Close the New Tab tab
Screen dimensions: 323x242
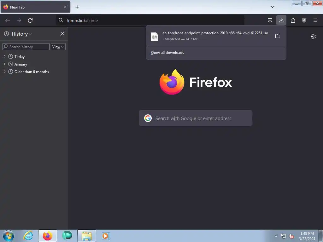pyautogui.click(x=65, y=7)
